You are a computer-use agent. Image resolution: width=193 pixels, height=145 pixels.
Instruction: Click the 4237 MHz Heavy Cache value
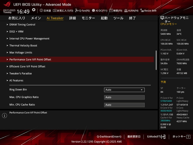(x=182, y=121)
